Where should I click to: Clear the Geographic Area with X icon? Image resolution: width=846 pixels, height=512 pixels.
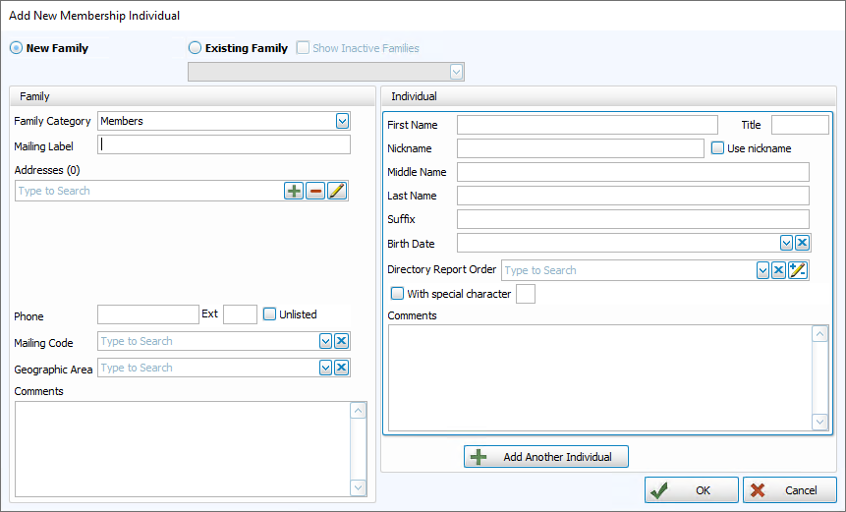pyautogui.click(x=342, y=368)
